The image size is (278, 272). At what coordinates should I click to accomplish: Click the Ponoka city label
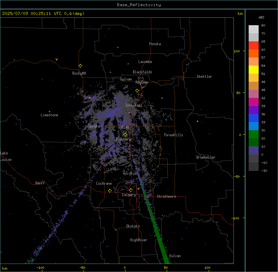point(155,44)
